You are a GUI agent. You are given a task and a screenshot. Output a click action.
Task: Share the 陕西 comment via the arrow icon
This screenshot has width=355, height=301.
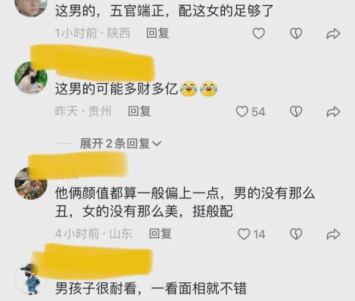point(333,34)
